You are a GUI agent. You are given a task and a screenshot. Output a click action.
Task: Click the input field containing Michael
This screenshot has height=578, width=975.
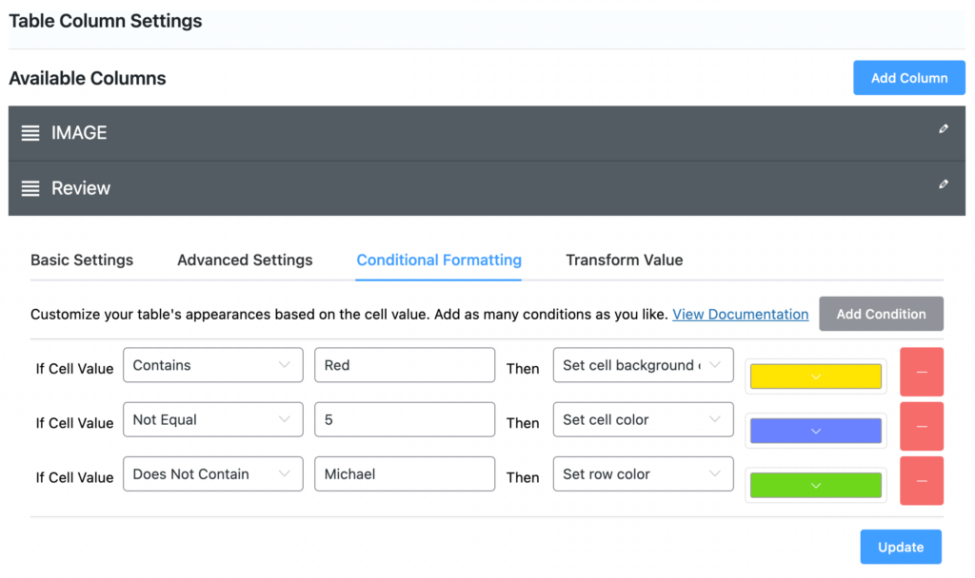[405, 474]
